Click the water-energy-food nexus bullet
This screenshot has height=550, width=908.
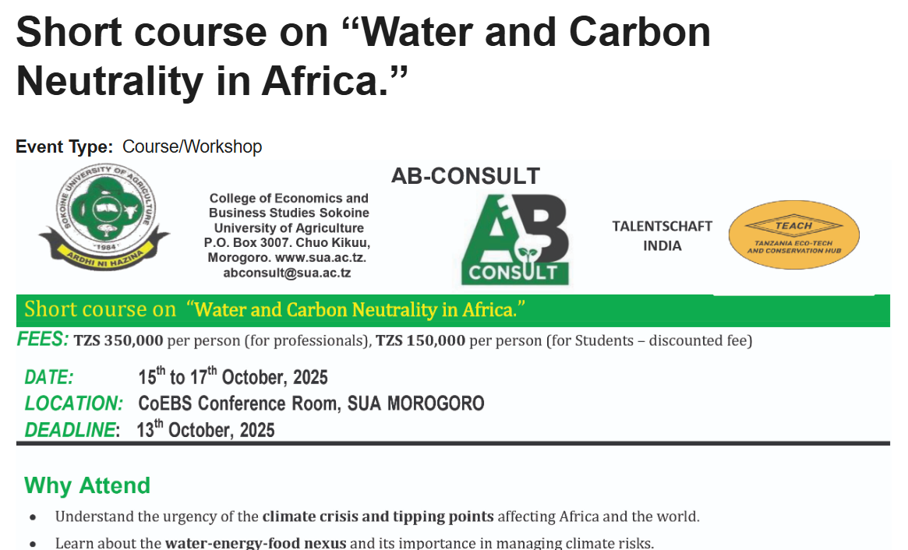[354, 543]
